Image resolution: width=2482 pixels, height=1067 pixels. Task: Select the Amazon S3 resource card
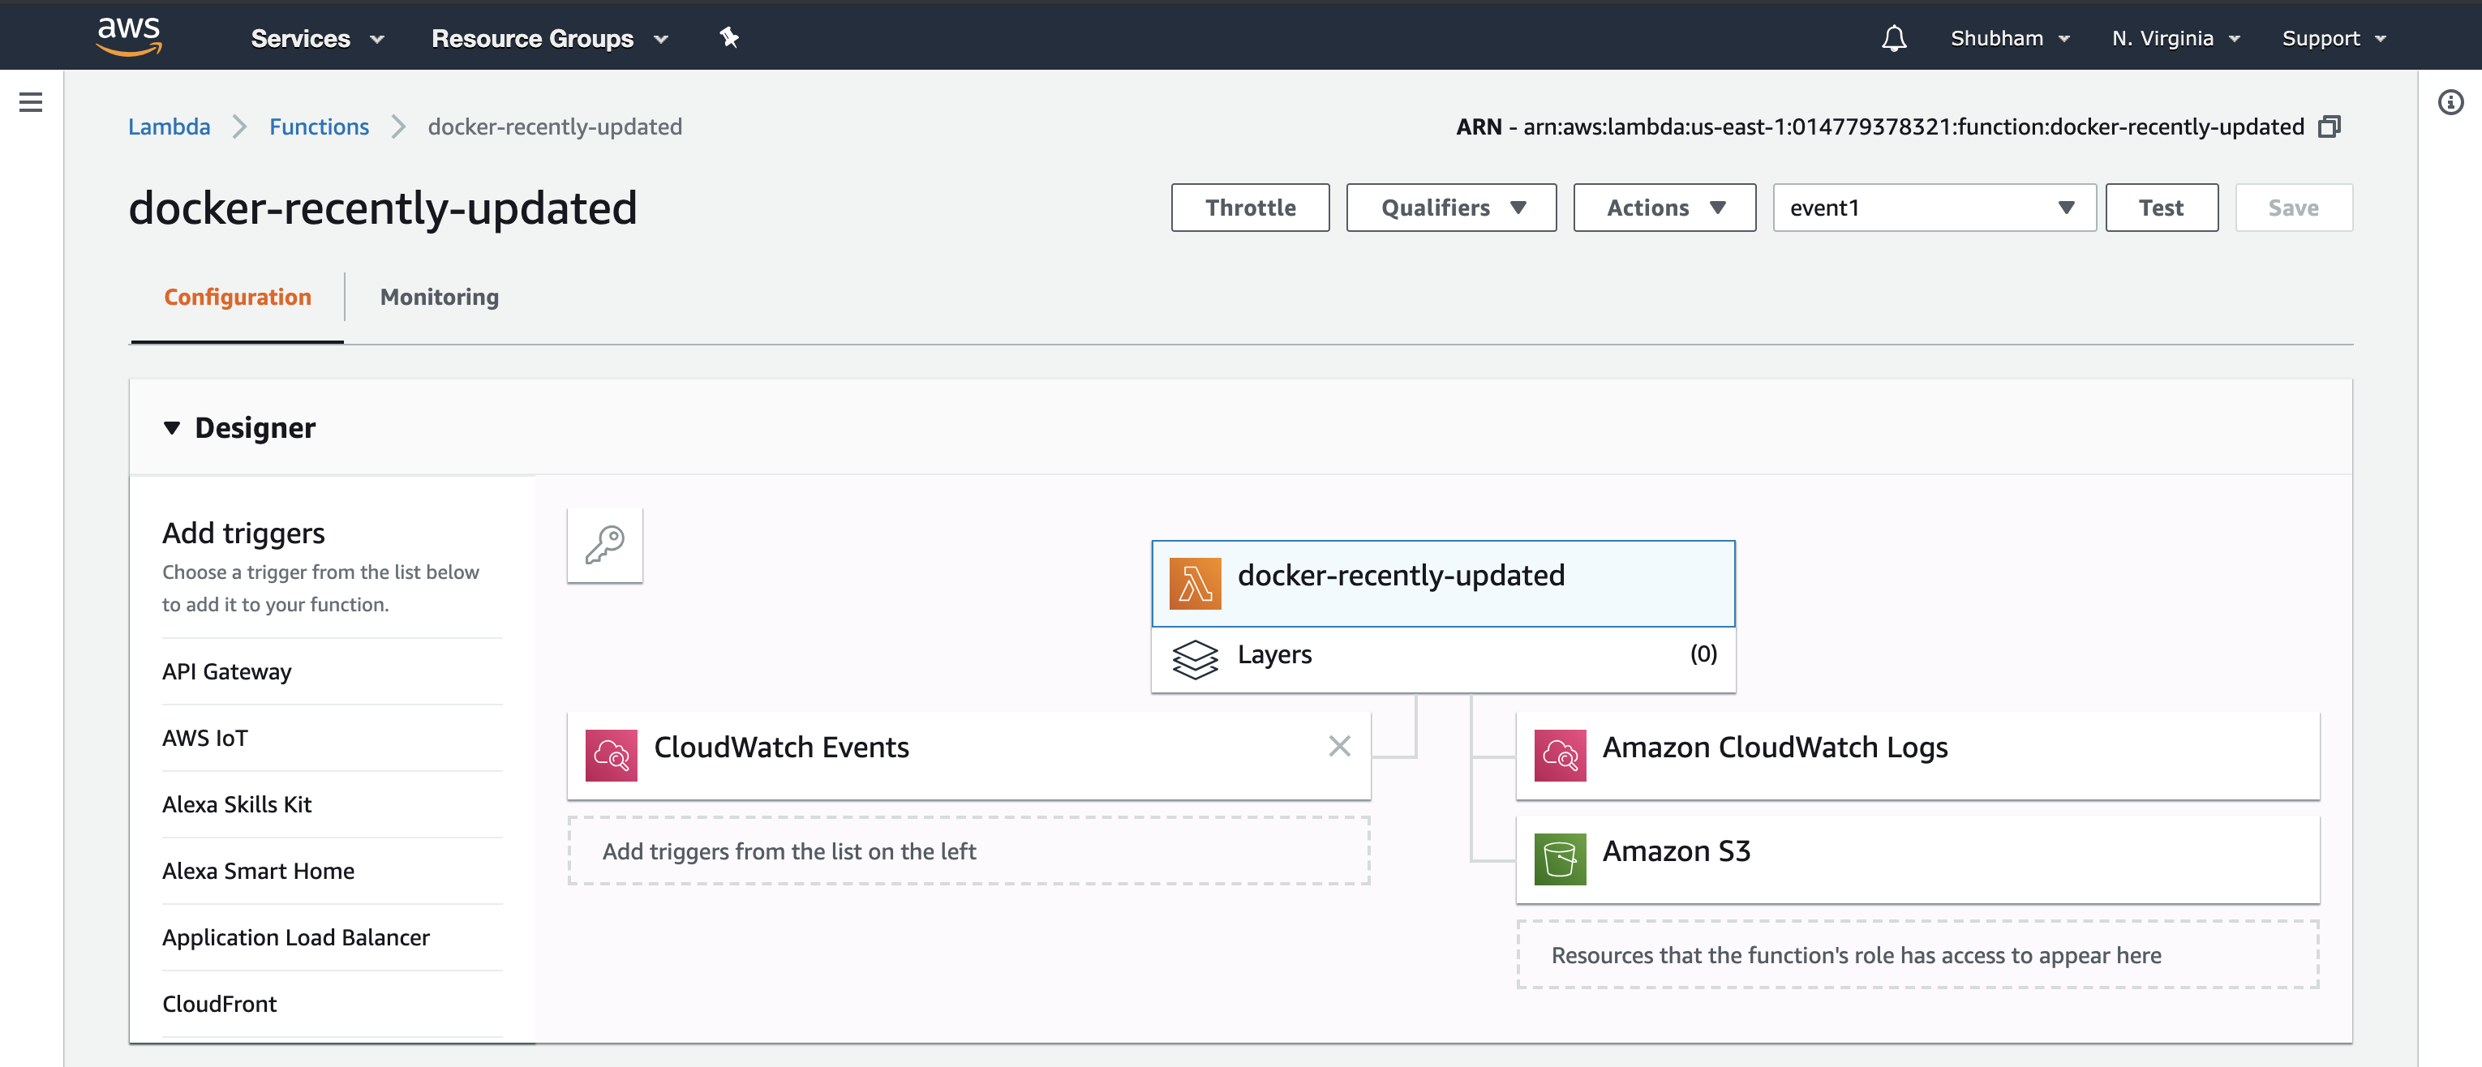1917,859
